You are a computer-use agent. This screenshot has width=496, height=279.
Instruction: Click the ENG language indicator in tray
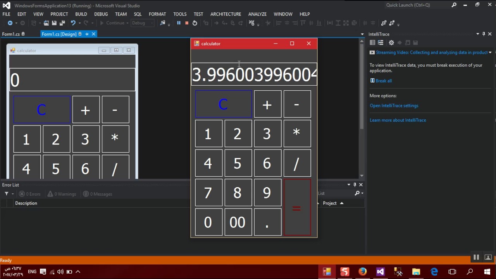32,272
